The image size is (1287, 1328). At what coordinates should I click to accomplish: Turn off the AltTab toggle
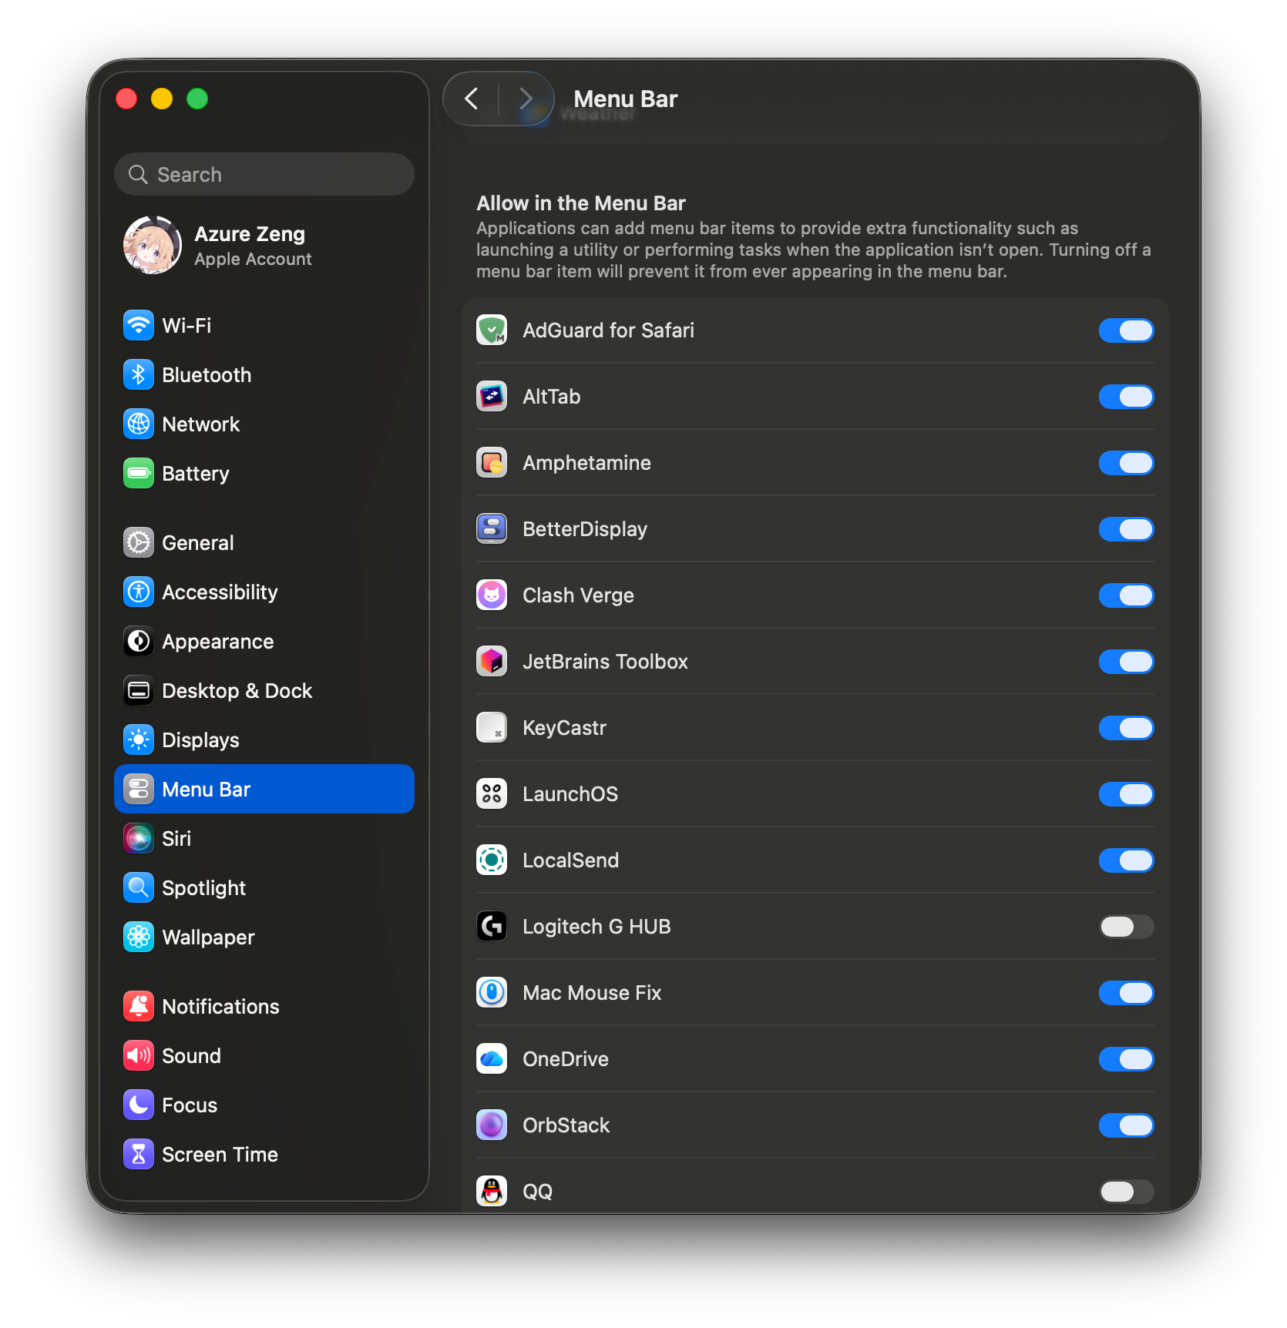1126,397
